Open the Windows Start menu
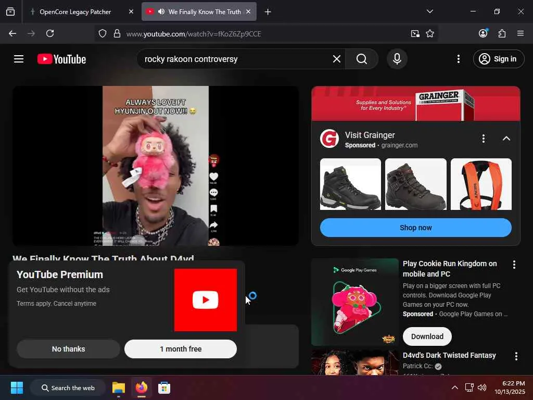 (17, 387)
